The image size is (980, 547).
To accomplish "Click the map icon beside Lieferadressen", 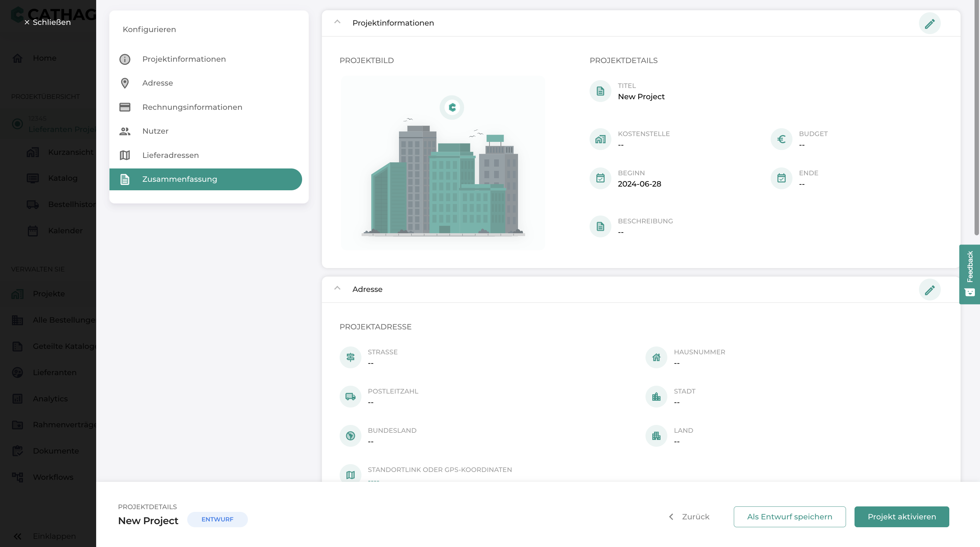I will [125, 155].
